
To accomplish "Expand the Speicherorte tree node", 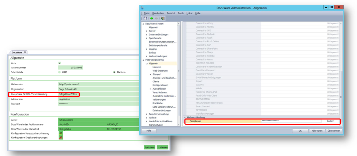I will point(147,38).
